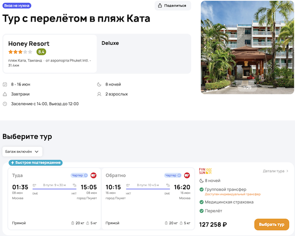
Task: Select the Deluxe room type tab
Action: 110,43
